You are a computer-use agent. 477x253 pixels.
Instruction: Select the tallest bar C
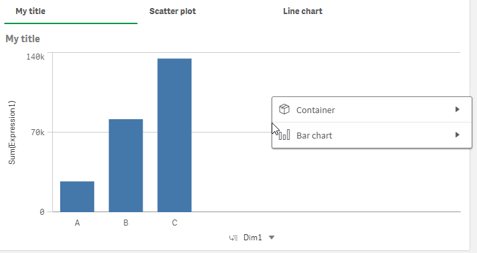coord(175,135)
